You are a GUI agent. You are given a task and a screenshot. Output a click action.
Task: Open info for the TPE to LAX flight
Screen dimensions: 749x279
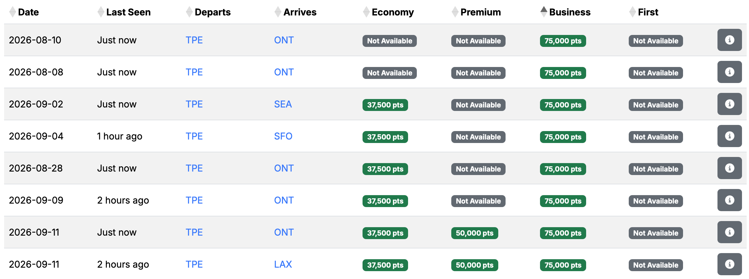pos(729,264)
